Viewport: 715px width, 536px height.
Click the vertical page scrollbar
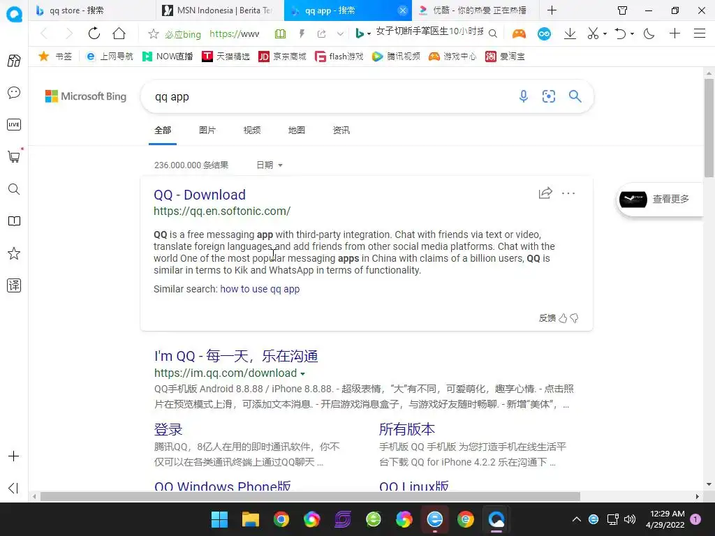(709, 128)
